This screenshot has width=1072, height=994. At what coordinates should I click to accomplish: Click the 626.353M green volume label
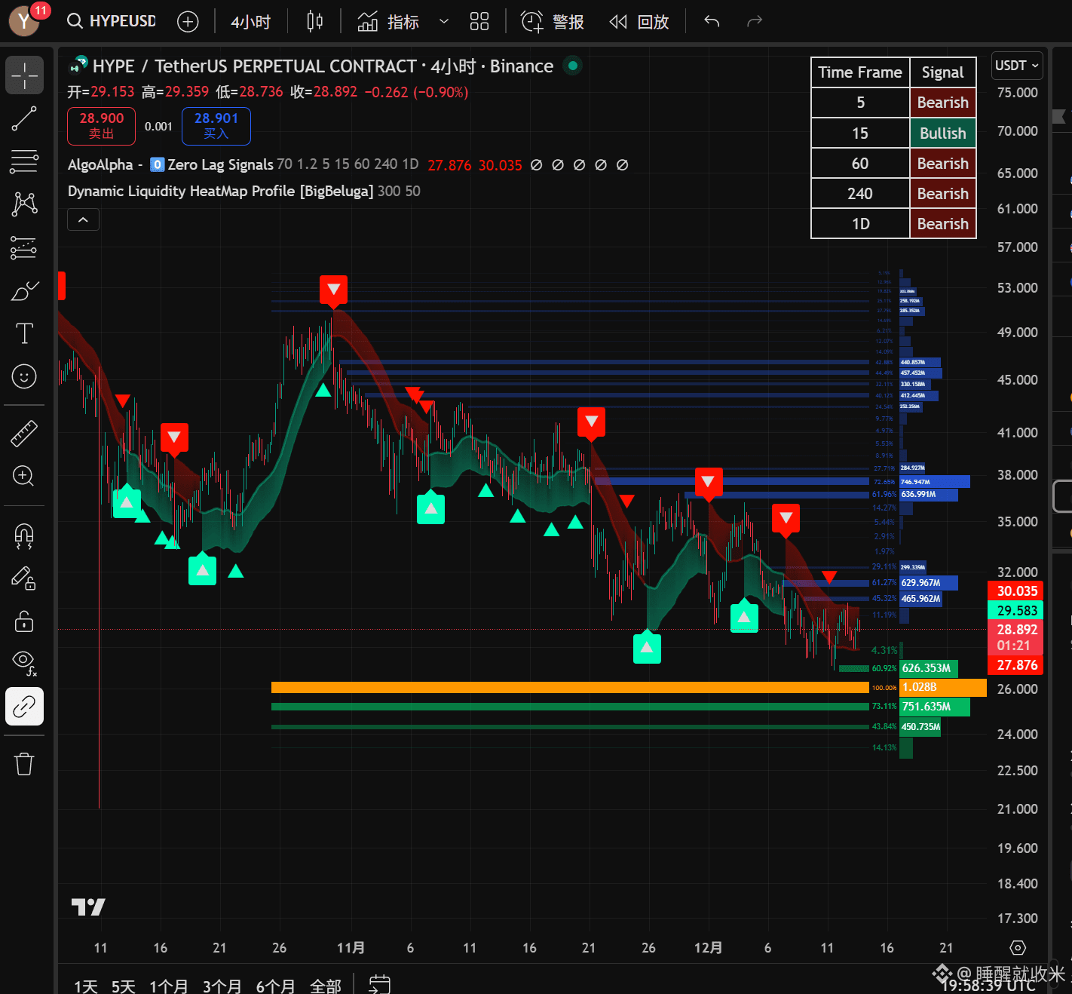point(929,668)
